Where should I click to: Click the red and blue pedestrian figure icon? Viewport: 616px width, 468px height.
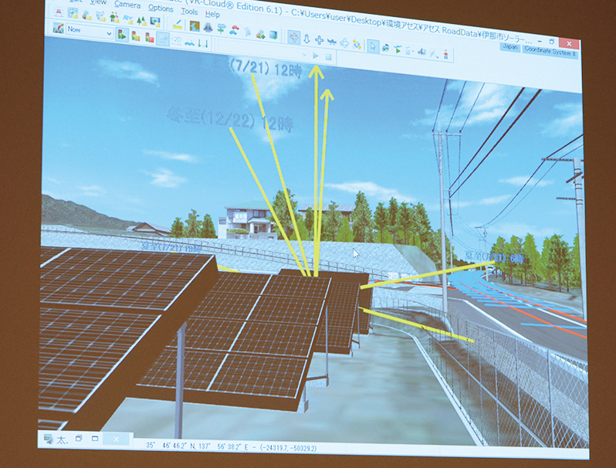[x=446, y=54]
